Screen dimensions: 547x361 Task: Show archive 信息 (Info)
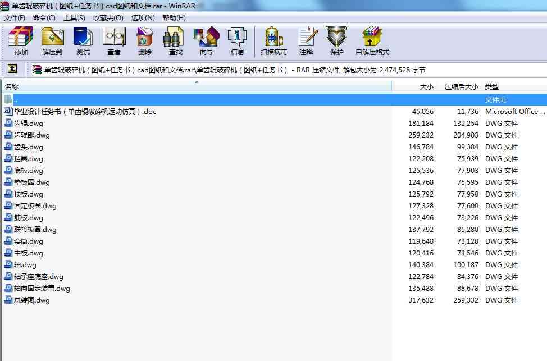point(238,41)
